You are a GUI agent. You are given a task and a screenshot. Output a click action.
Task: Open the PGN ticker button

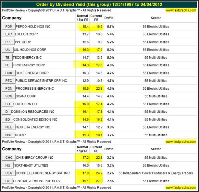click(x=9, y=88)
